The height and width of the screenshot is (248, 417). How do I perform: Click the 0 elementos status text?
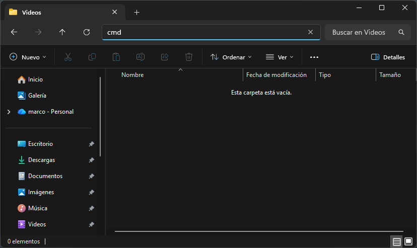point(24,241)
